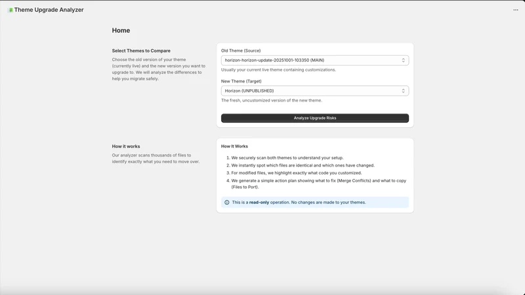Click step 2 about identical and changed files
The image size is (525, 295).
tap(303, 166)
